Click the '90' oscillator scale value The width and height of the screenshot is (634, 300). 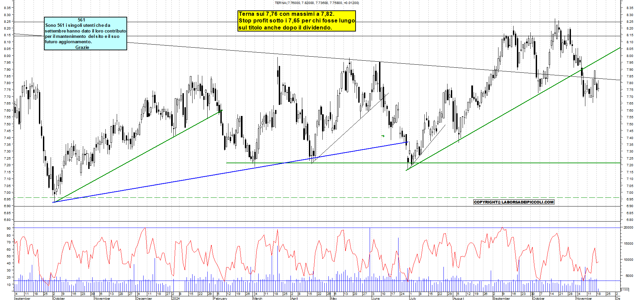point(8,228)
